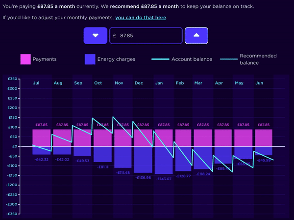Click the -£42.02 August charge label
Screen dimensions: 294x220
(62, 159)
